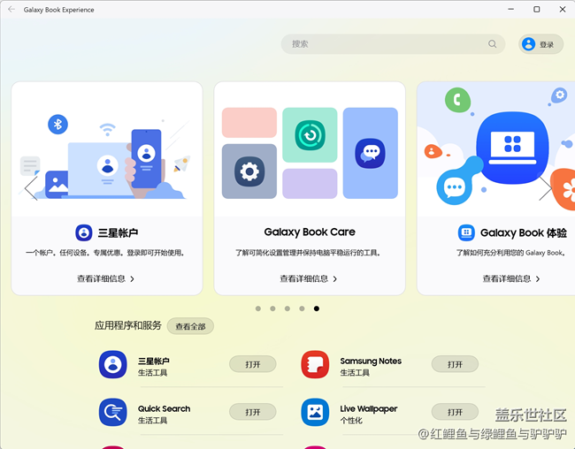
Task: Open the Quick Search app icon
Action: (113, 412)
